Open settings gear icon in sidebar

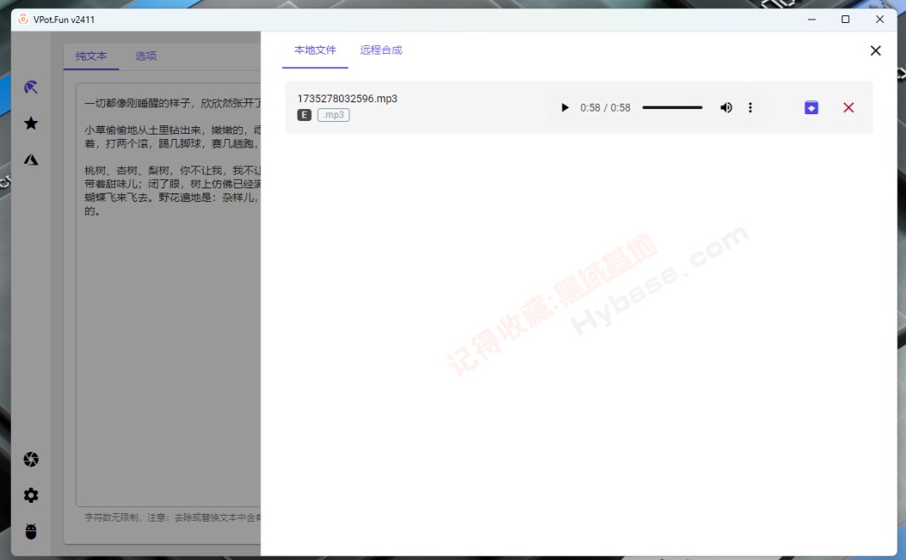point(32,495)
